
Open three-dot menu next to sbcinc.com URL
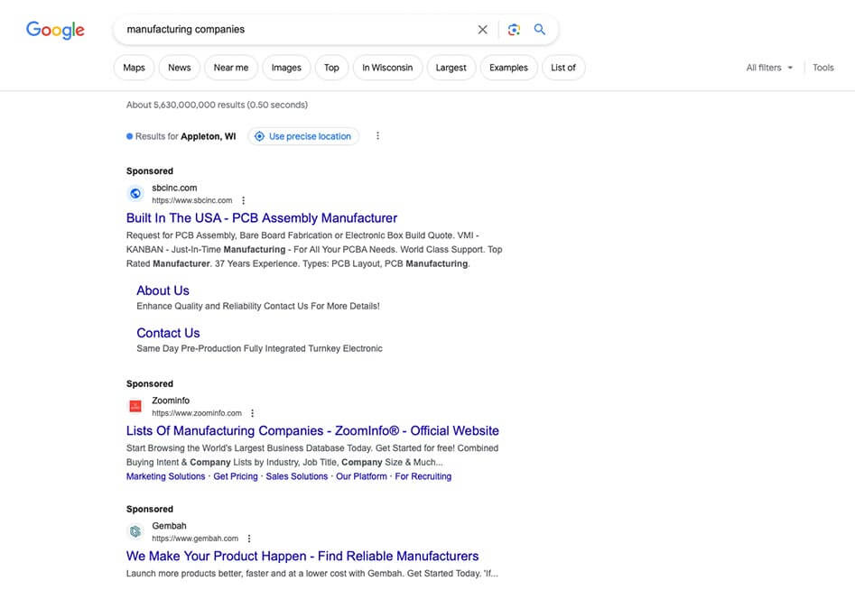click(x=244, y=200)
